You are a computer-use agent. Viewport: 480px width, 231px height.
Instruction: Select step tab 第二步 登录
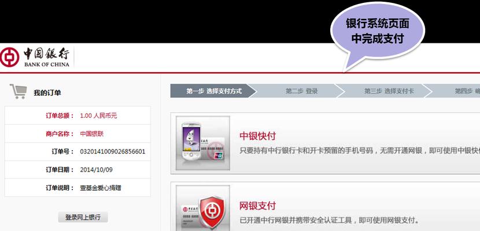point(297,91)
